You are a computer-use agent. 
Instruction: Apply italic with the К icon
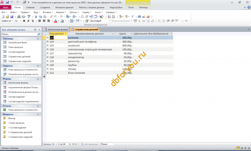point(28,21)
